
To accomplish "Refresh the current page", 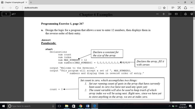I will tap(17, 8).
